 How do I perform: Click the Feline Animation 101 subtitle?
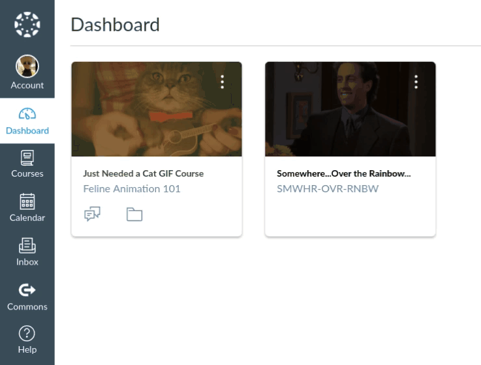[x=132, y=189]
